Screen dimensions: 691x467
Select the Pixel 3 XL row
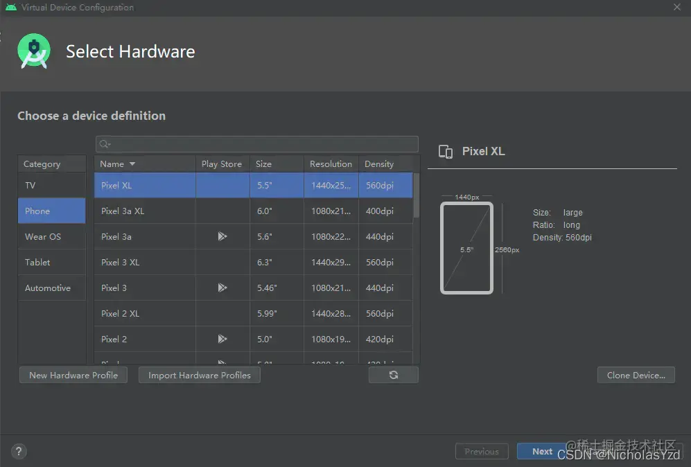(x=254, y=262)
